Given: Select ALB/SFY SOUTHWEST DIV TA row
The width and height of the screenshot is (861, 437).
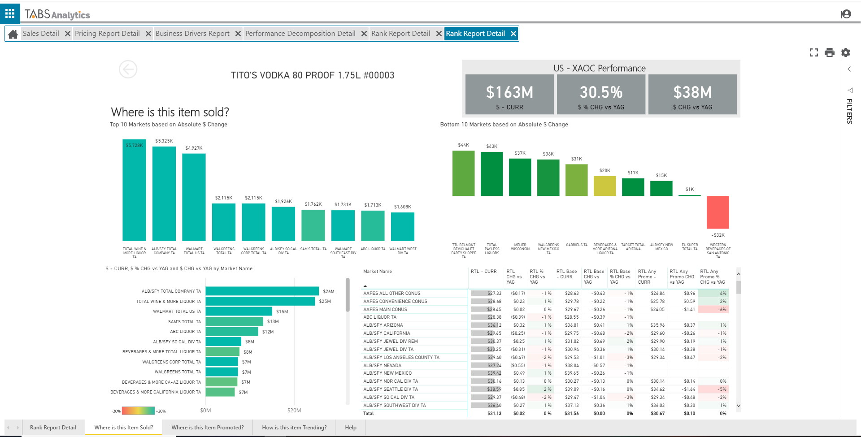Looking at the screenshot, I should [x=545, y=406].
